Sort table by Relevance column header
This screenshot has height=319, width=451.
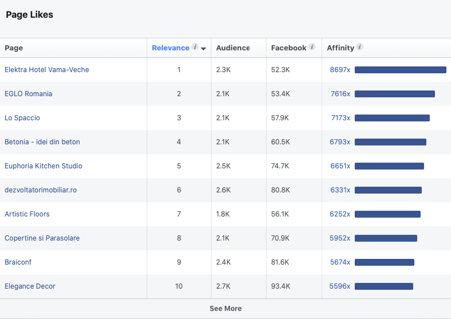point(170,48)
